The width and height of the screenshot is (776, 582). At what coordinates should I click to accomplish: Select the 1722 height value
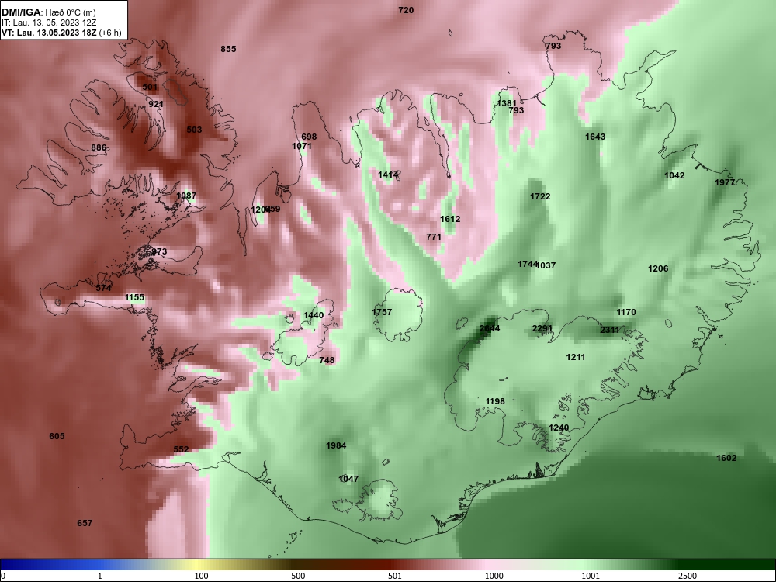pos(540,196)
